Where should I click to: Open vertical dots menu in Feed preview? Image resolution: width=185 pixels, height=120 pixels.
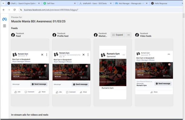(47, 55)
